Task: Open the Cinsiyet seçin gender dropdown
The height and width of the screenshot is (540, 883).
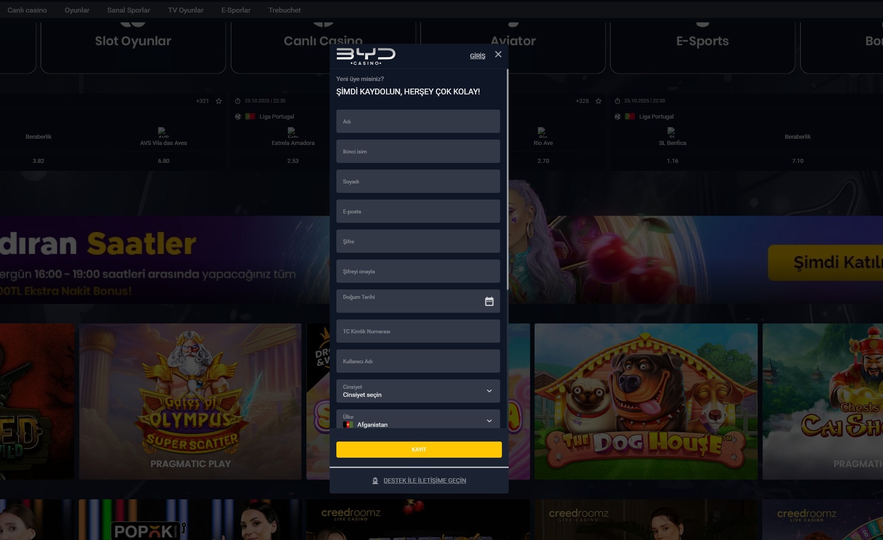Action: [418, 391]
